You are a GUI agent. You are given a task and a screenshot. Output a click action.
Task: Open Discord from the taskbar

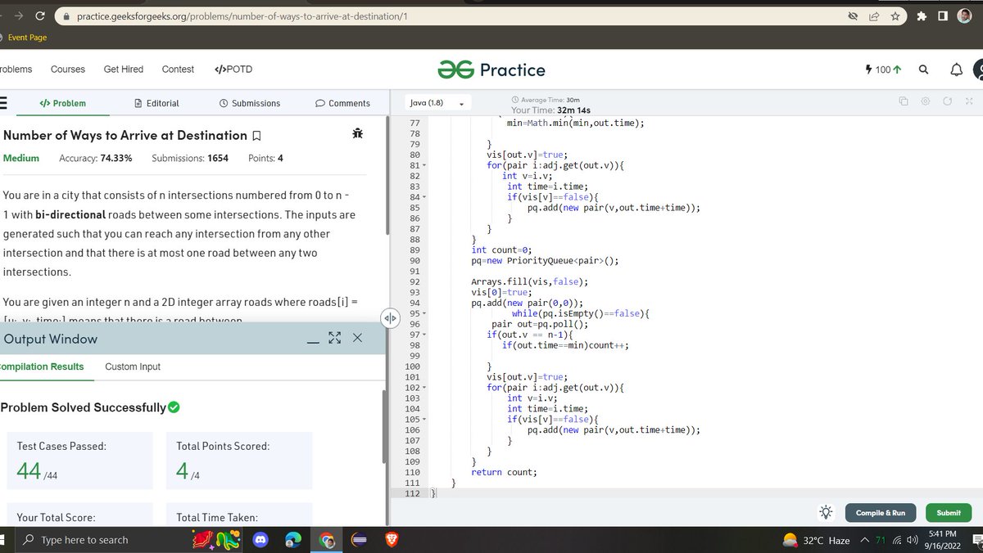point(261,540)
